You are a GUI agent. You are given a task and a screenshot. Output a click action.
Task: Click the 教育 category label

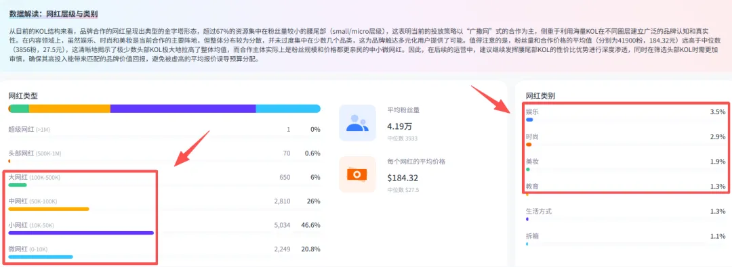(x=532, y=187)
